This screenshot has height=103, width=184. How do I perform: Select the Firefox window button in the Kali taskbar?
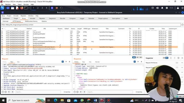(x=57, y=8)
